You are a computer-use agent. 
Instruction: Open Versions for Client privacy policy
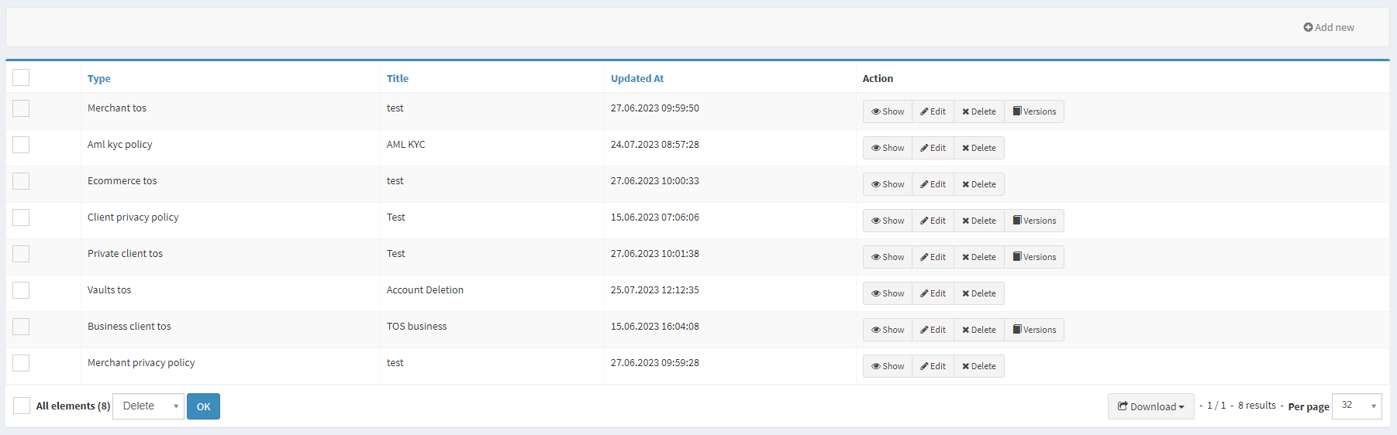coord(1034,221)
